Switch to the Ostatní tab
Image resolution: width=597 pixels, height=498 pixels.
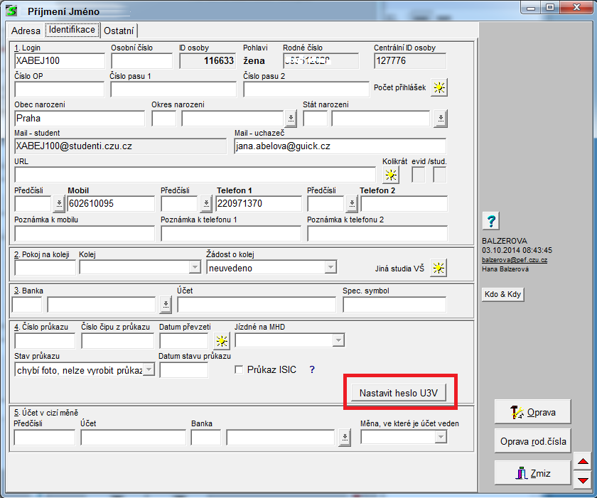[x=119, y=31]
